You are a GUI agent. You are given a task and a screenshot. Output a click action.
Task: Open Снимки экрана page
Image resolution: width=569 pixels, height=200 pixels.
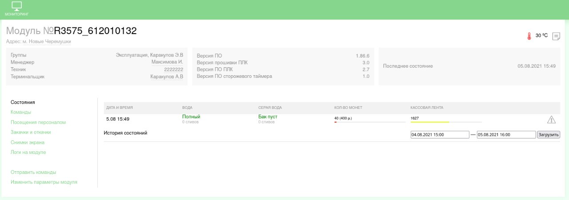click(28, 142)
